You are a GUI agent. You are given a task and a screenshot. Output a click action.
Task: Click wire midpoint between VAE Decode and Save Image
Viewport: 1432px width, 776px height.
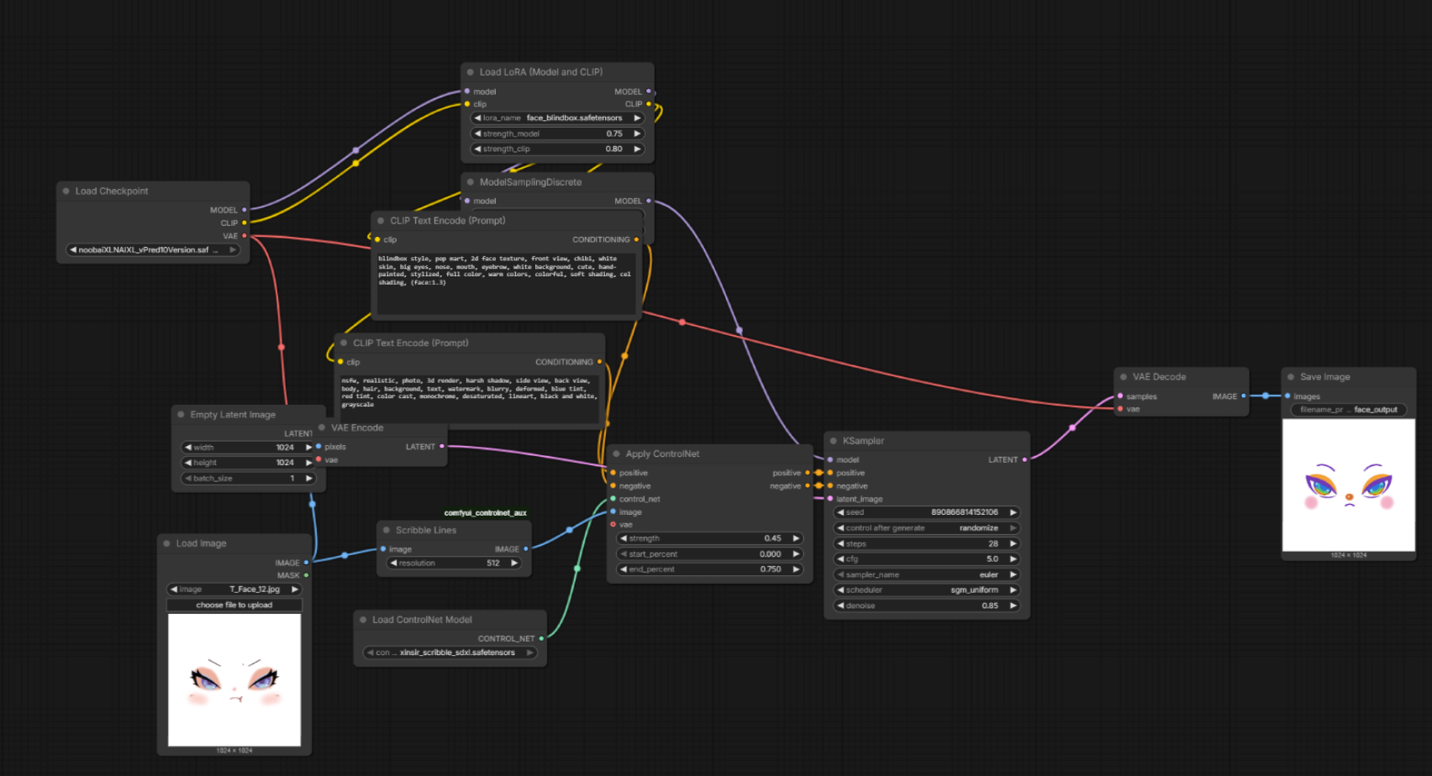(x=1266, y=396)
